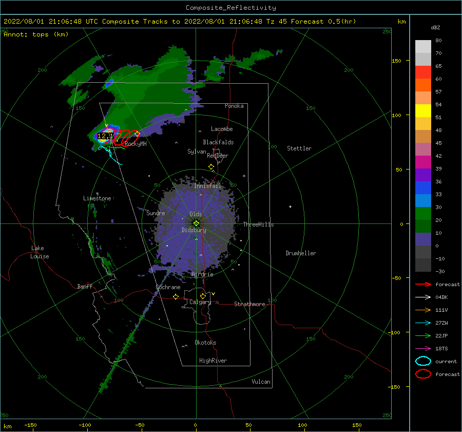Click the Drumheller place label
462x432 pixels.
301,253
